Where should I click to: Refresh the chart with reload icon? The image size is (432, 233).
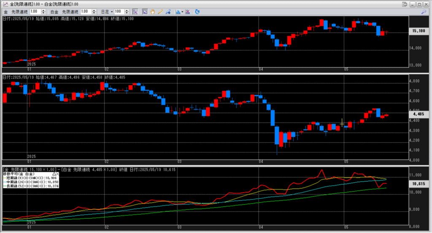coord(197,12)
